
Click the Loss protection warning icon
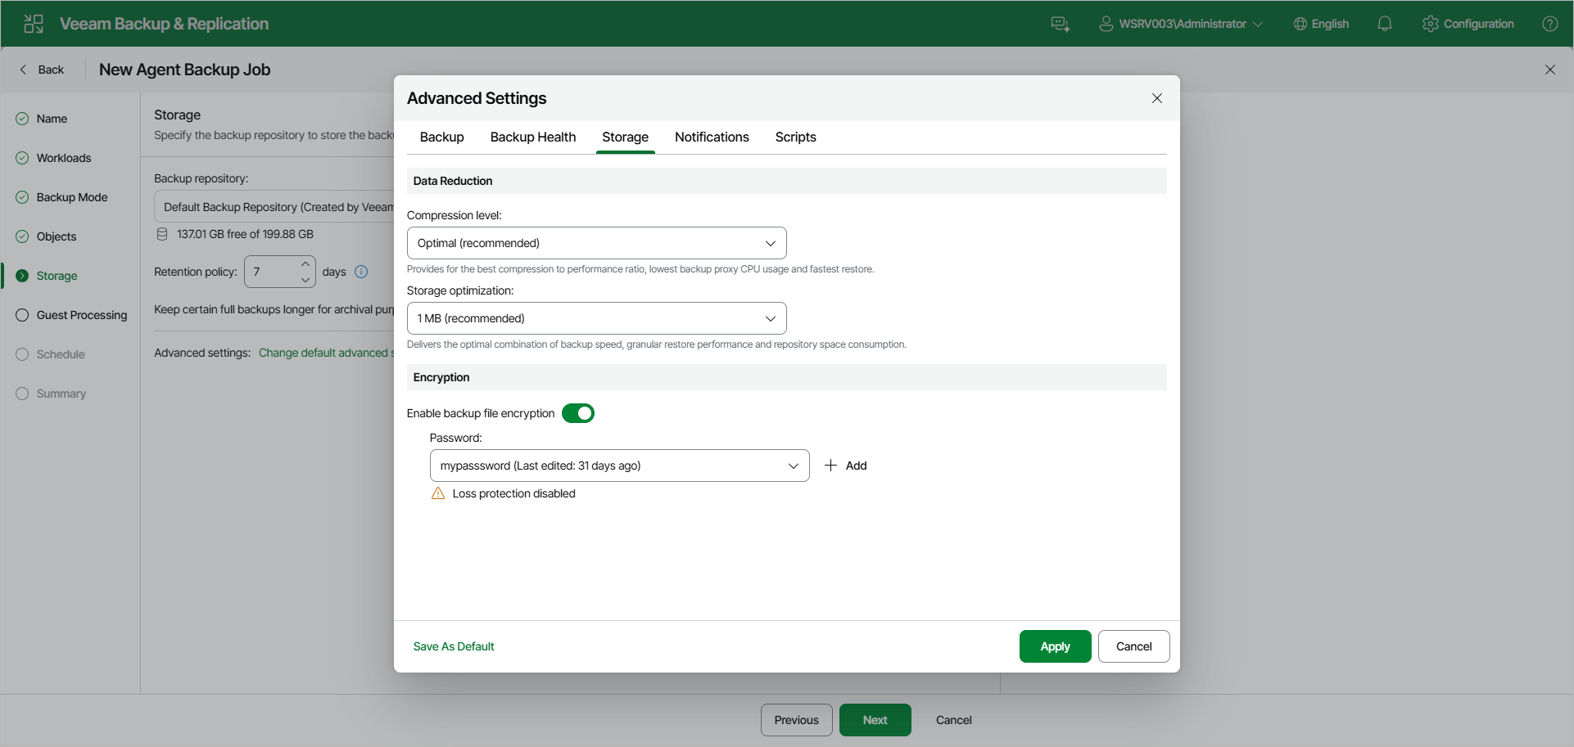tap(438, 493)
